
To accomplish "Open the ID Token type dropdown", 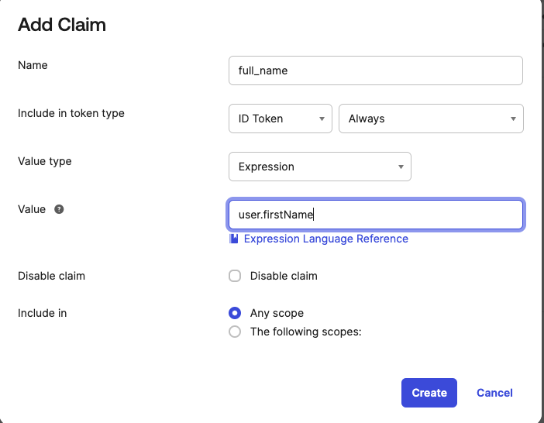I will point(281,119).
